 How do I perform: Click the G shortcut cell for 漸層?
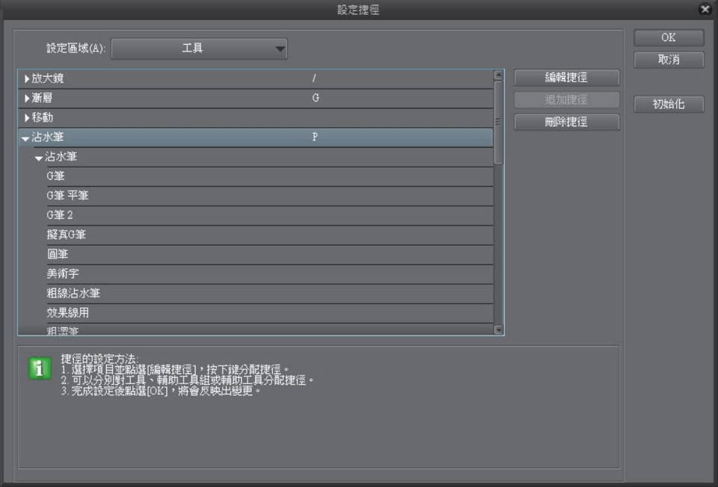pyautogui.click(x=316, y=98)
